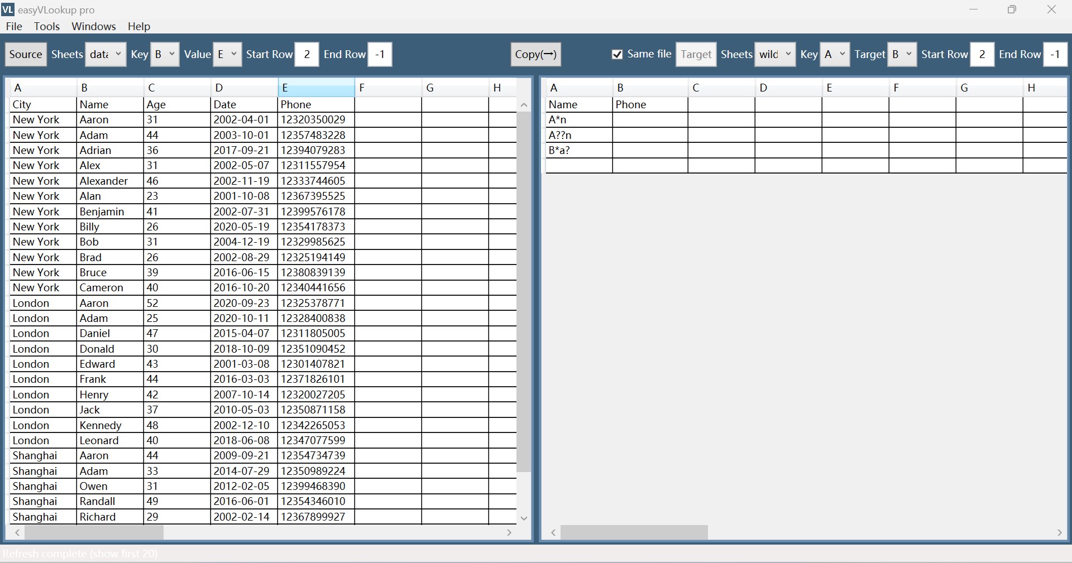
Task: Click the target Start Row field
Action: [x=982, y=54]
